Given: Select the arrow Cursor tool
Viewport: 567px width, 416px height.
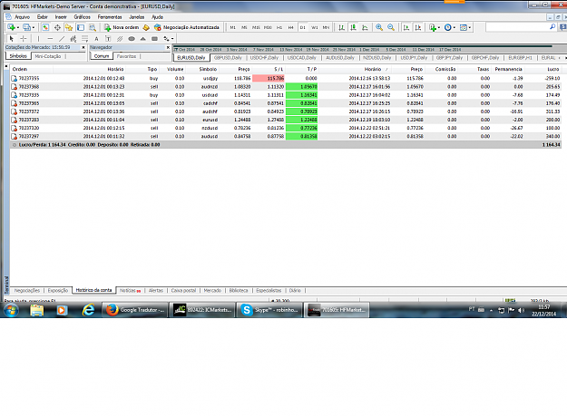Looking at the screenshot, I should point(12,39).
